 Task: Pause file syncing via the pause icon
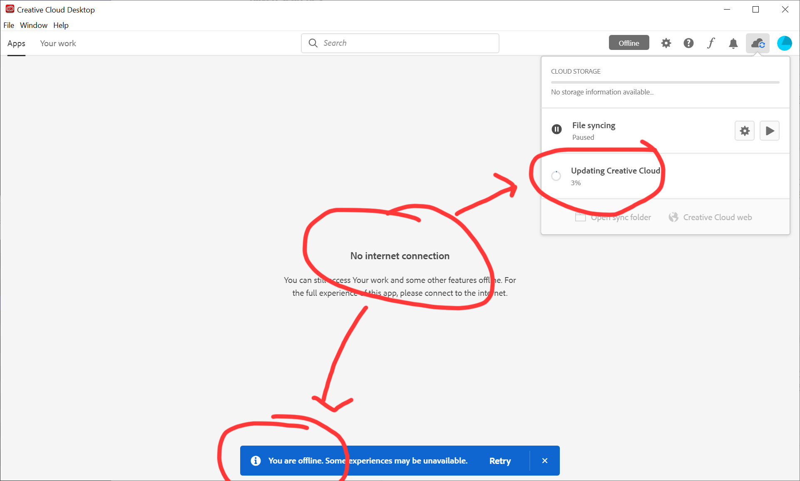pos(556,129)
